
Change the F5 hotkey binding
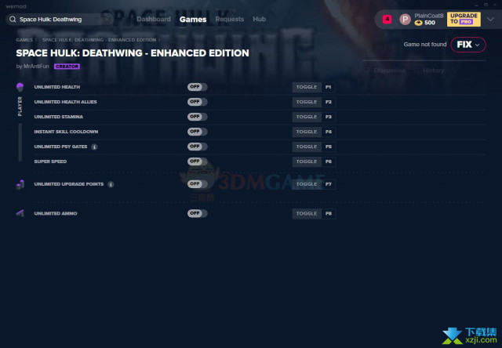point(329,147)
